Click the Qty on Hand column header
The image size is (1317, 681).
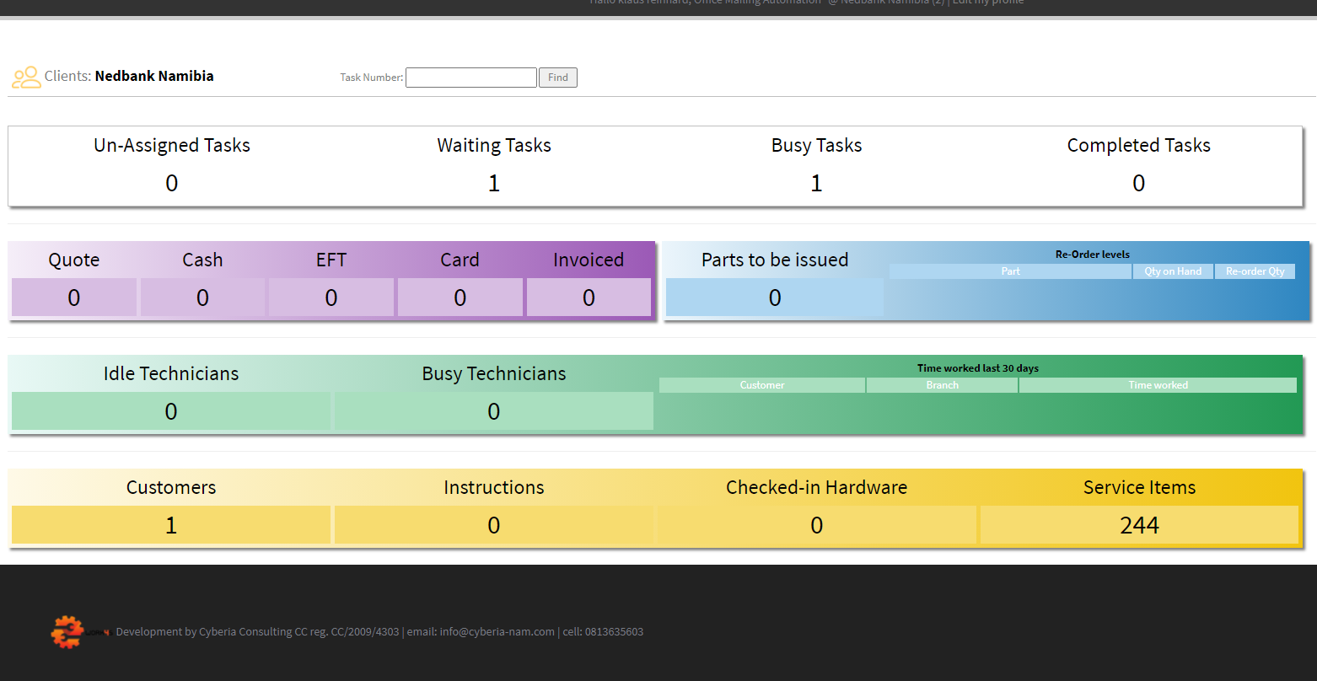pyautogui.click(x=1173, y=271)
